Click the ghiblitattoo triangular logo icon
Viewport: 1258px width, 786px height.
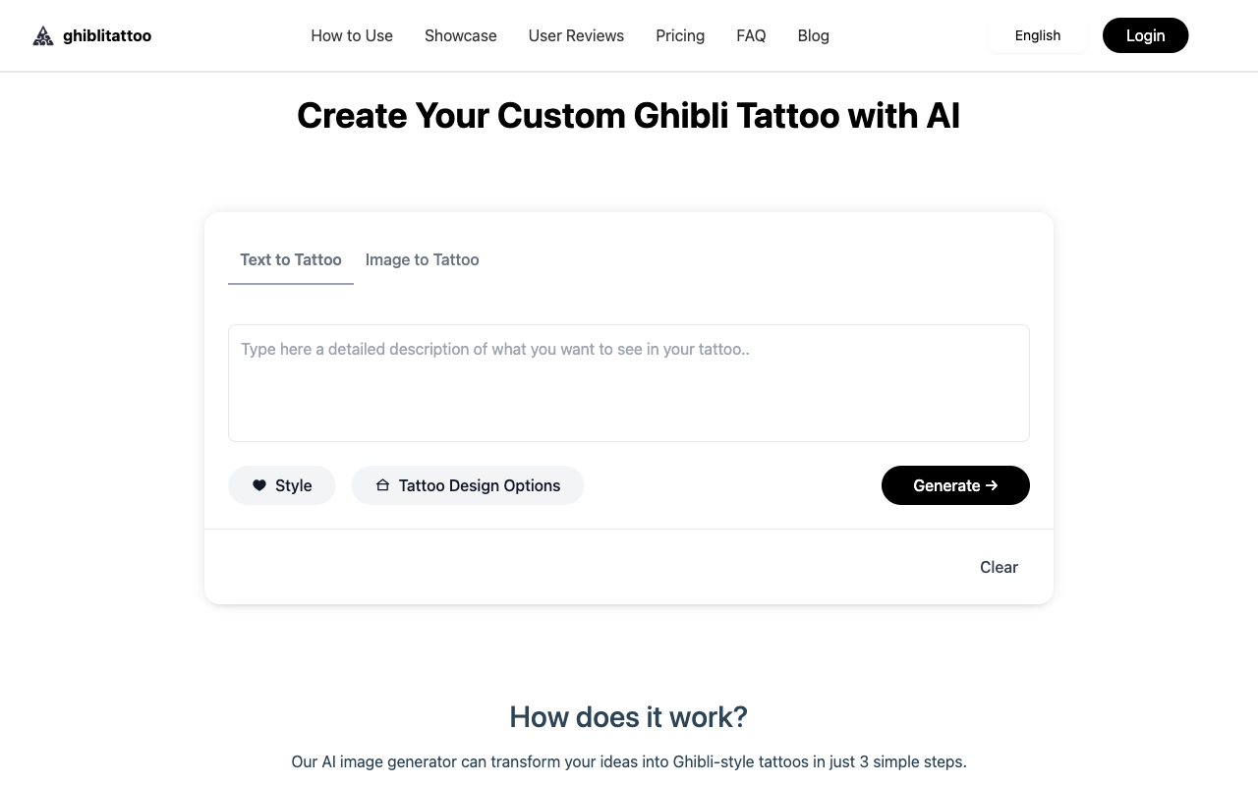click(43, 36)
